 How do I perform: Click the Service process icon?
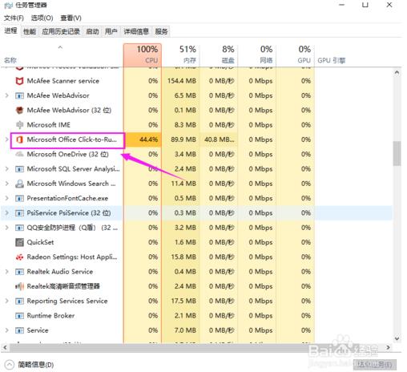(19, 330)
